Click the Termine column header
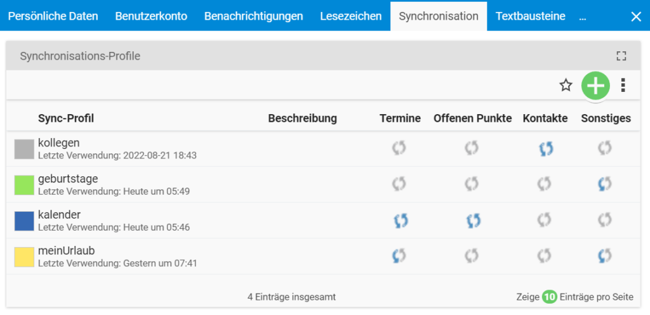Viewport: 650px width, 315px height. click(x=400, y=119)
